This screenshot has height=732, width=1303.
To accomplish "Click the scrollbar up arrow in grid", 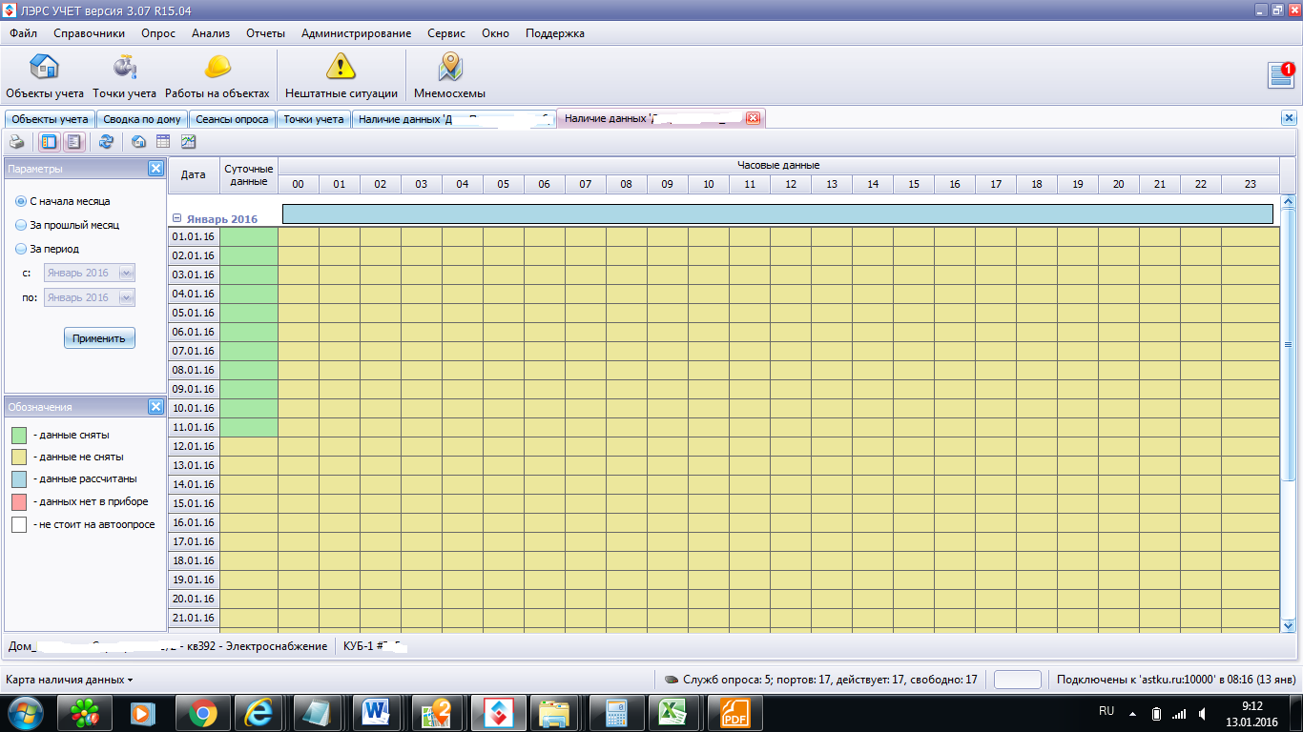I will coord(1289,202).
